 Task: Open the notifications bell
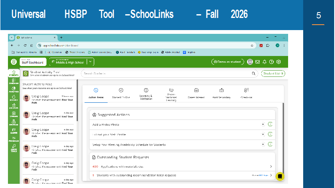click(x=265, y=62)
